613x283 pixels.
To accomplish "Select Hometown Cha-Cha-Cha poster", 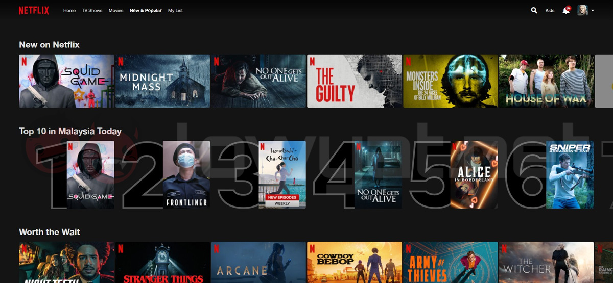I will (x=282, y=174).
